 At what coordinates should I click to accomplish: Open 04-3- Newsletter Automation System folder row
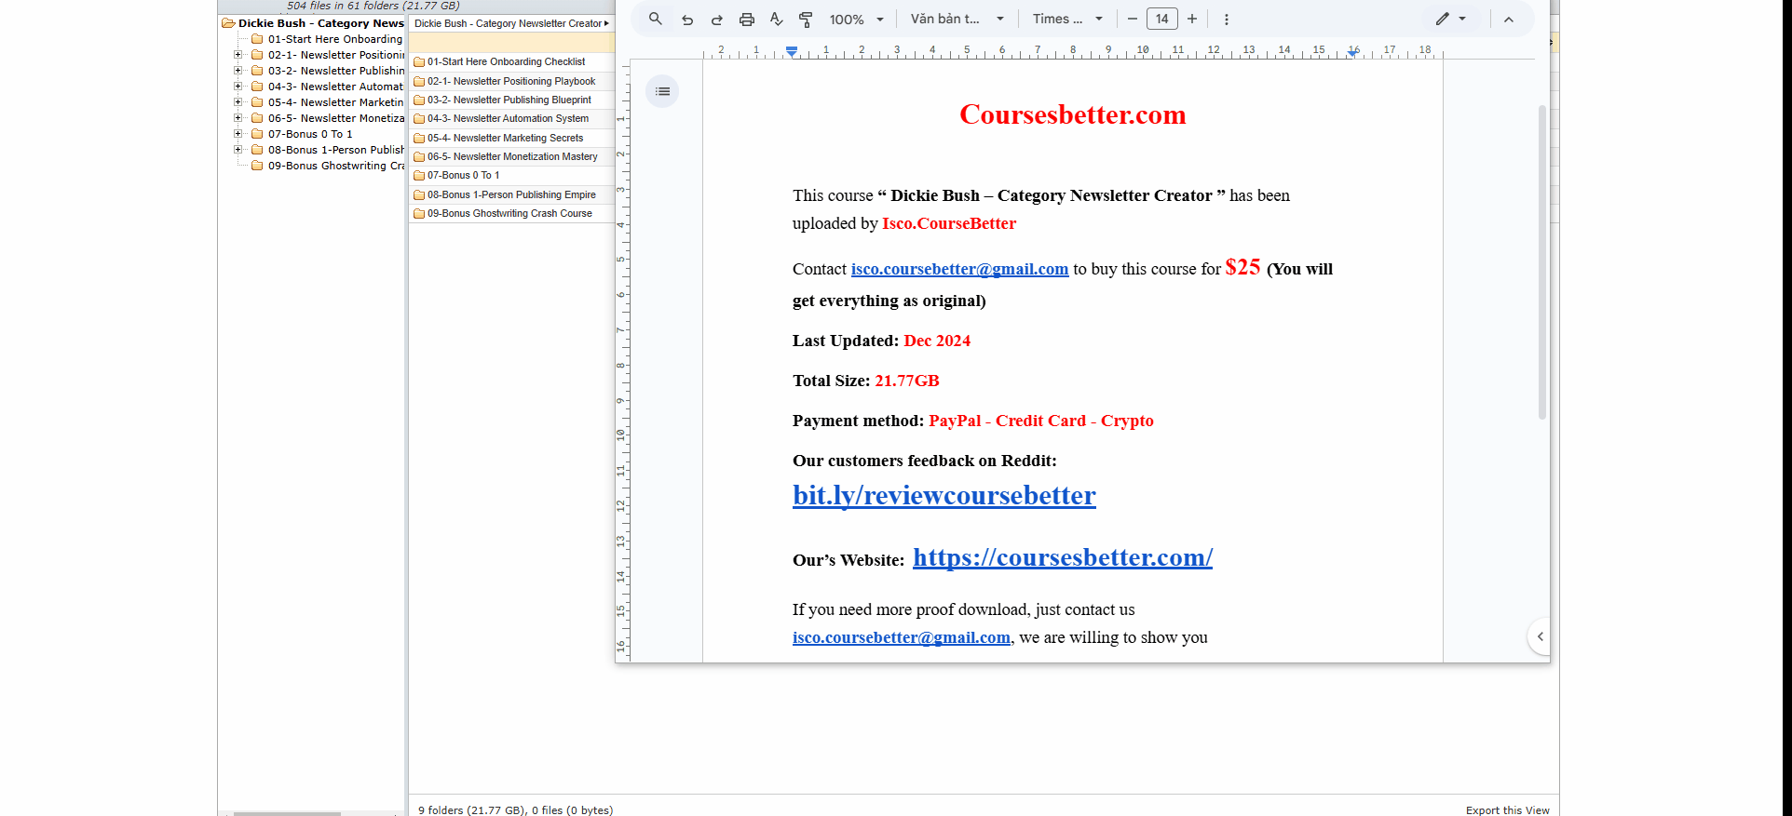click(511, 118)
